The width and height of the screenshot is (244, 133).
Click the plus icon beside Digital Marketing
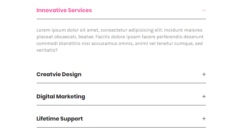204,97
